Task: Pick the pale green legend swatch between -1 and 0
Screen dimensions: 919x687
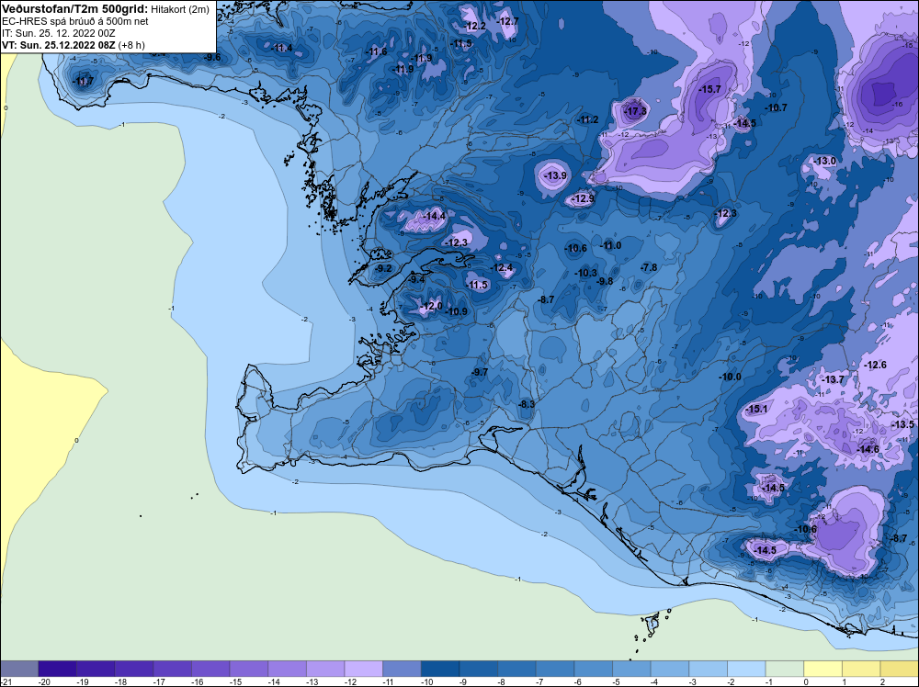Action: 785,669
